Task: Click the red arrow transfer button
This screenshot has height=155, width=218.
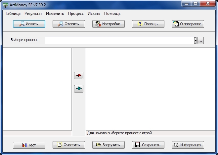Action: tap(79, 75)
